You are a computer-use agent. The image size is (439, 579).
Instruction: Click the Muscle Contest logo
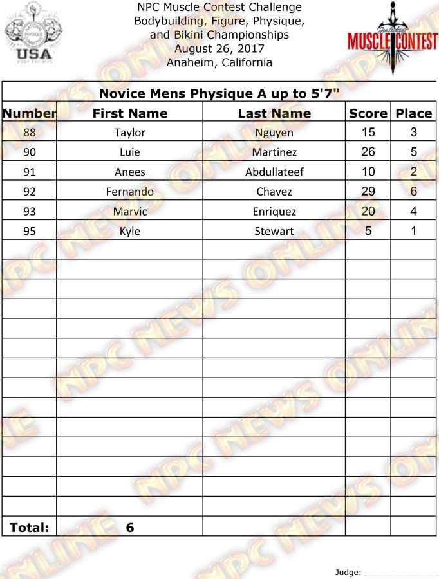392,39
